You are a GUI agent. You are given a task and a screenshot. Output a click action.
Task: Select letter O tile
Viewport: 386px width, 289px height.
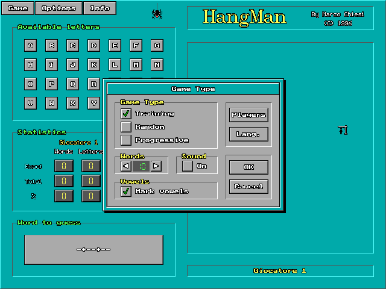click(31, 84)
